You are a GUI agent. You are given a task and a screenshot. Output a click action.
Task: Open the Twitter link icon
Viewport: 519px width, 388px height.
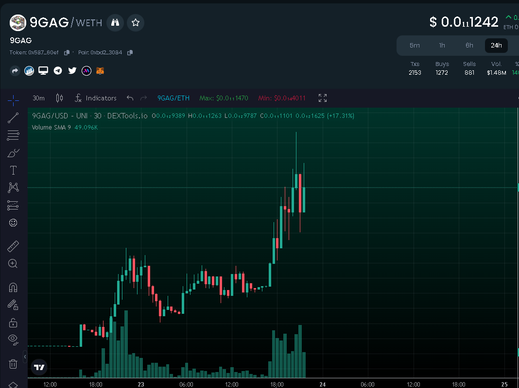[x=72, y=71]
